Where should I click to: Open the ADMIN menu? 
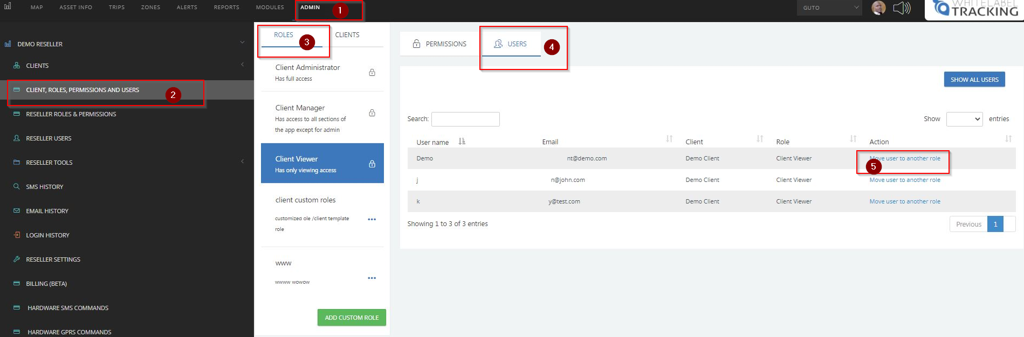point(310,8)
